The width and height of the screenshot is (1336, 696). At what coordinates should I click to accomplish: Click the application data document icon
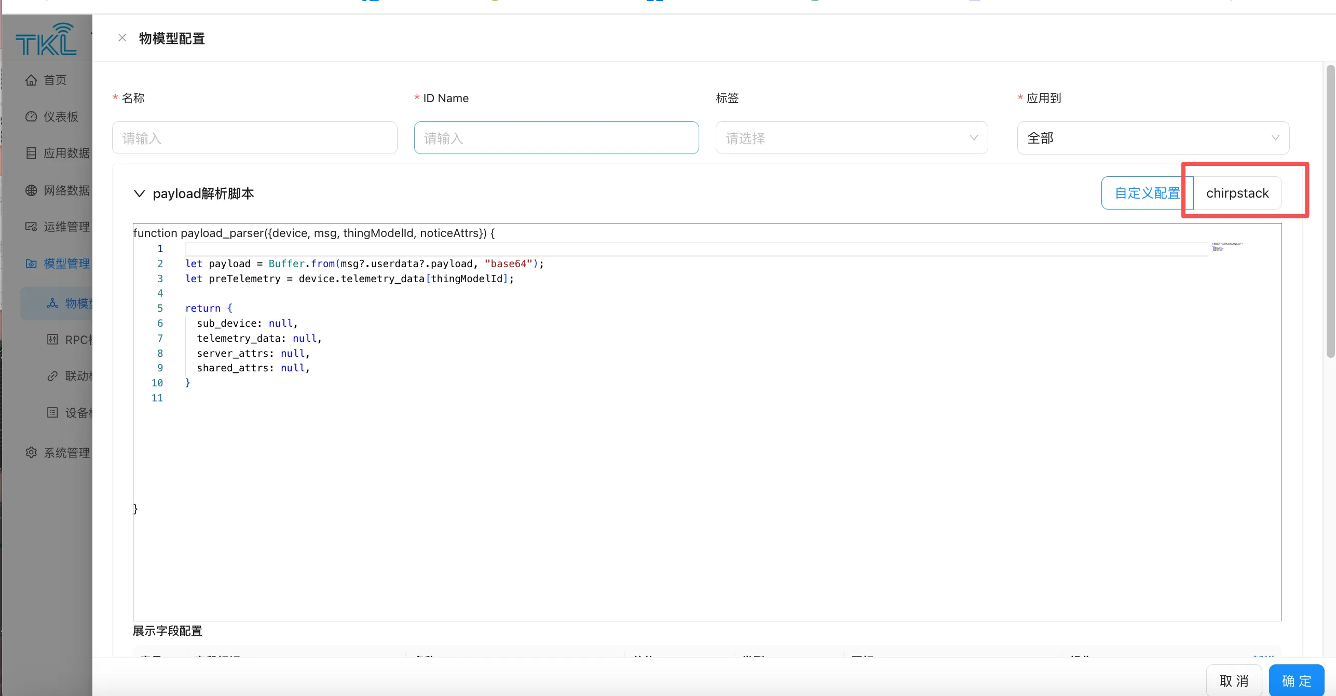click(31, 153)
